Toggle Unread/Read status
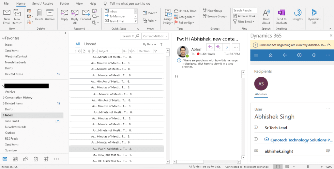Screen dimensions: 334x169 (185, 11)
